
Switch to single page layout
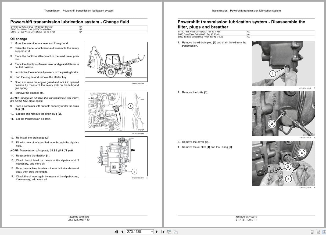pyautogui.click(x=312, y=232)
